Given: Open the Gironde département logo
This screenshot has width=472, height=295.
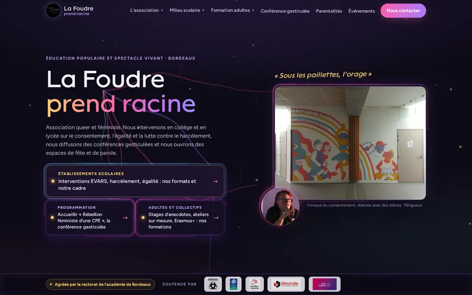Looking at the screenshot, I should [286, 284].
